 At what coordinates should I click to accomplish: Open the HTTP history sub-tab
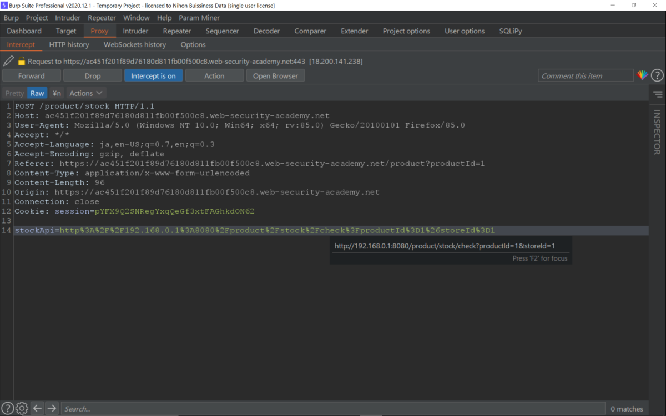point(69,44)
